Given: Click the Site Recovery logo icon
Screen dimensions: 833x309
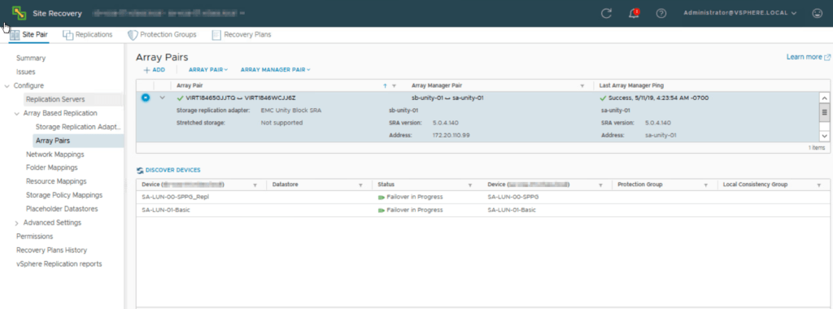Looking at the screenshot, I should pos(20,13).
